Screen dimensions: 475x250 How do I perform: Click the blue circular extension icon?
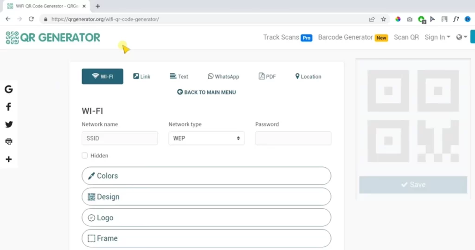(468, 19)
